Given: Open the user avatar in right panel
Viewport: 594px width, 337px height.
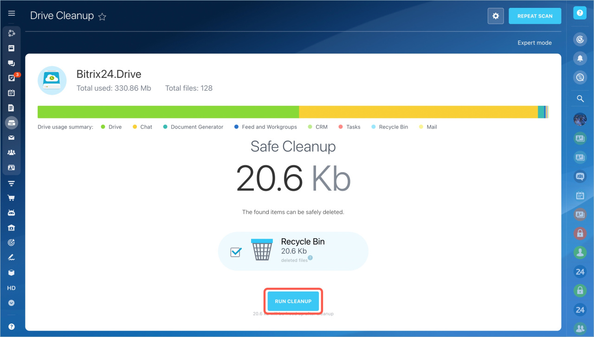Looking at the screenshot, I should pyautogui.click(x=580, y=119).
